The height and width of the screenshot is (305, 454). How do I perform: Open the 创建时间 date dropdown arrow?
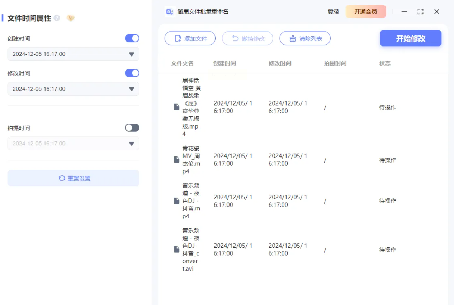131,54
